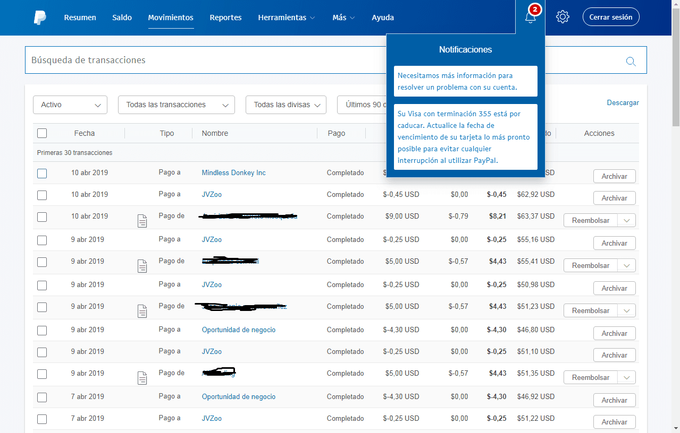Check the Mindless Donkey Inc transaction checkbox
Image resolution: width=680 pixels, height=433 pixels.
pyautogui.click(x=42, y=173)
